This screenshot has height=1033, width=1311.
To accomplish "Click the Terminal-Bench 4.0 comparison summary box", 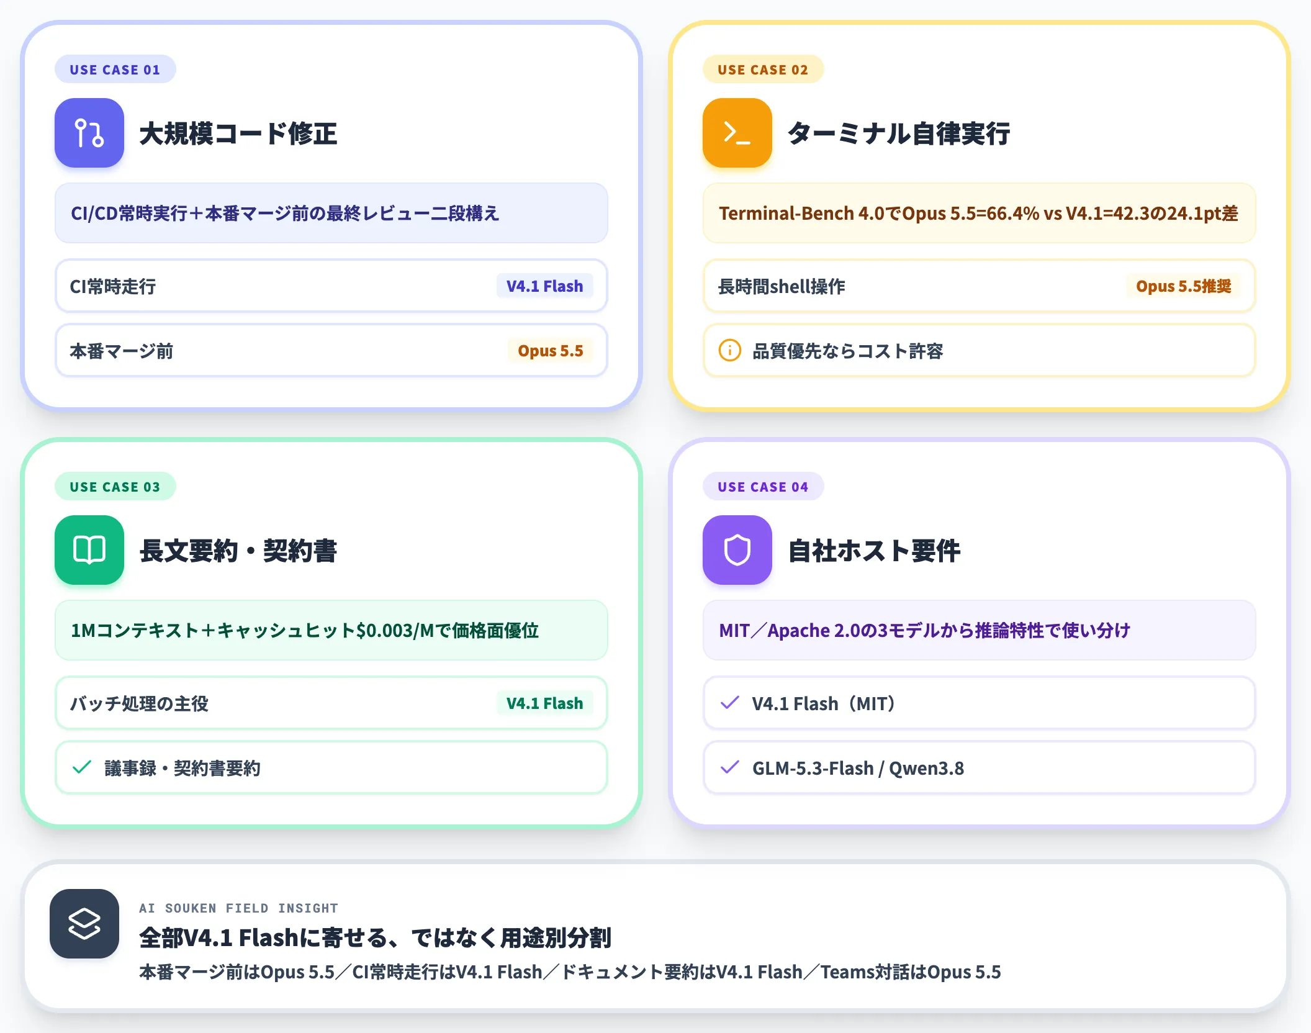I will click(980, 213).
